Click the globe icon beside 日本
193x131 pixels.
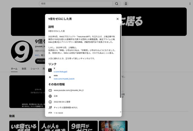(50, 96)
